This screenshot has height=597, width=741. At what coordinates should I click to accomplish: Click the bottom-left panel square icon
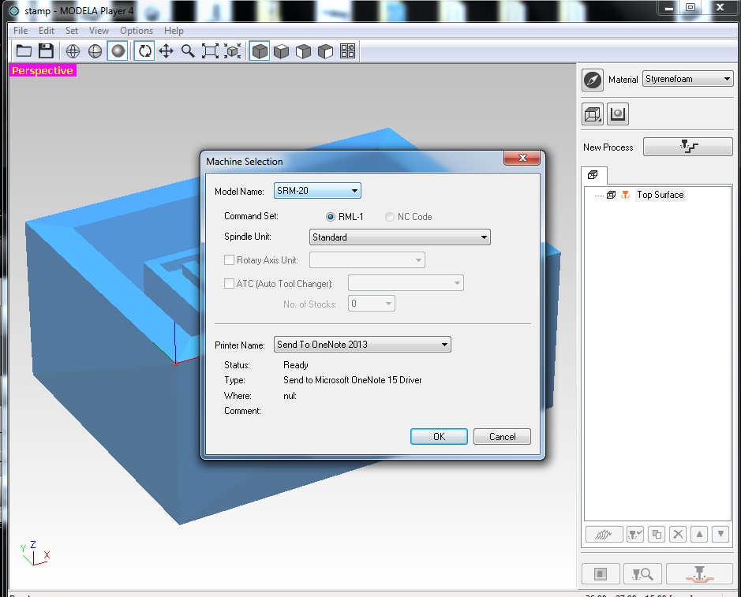coord(601,574)
